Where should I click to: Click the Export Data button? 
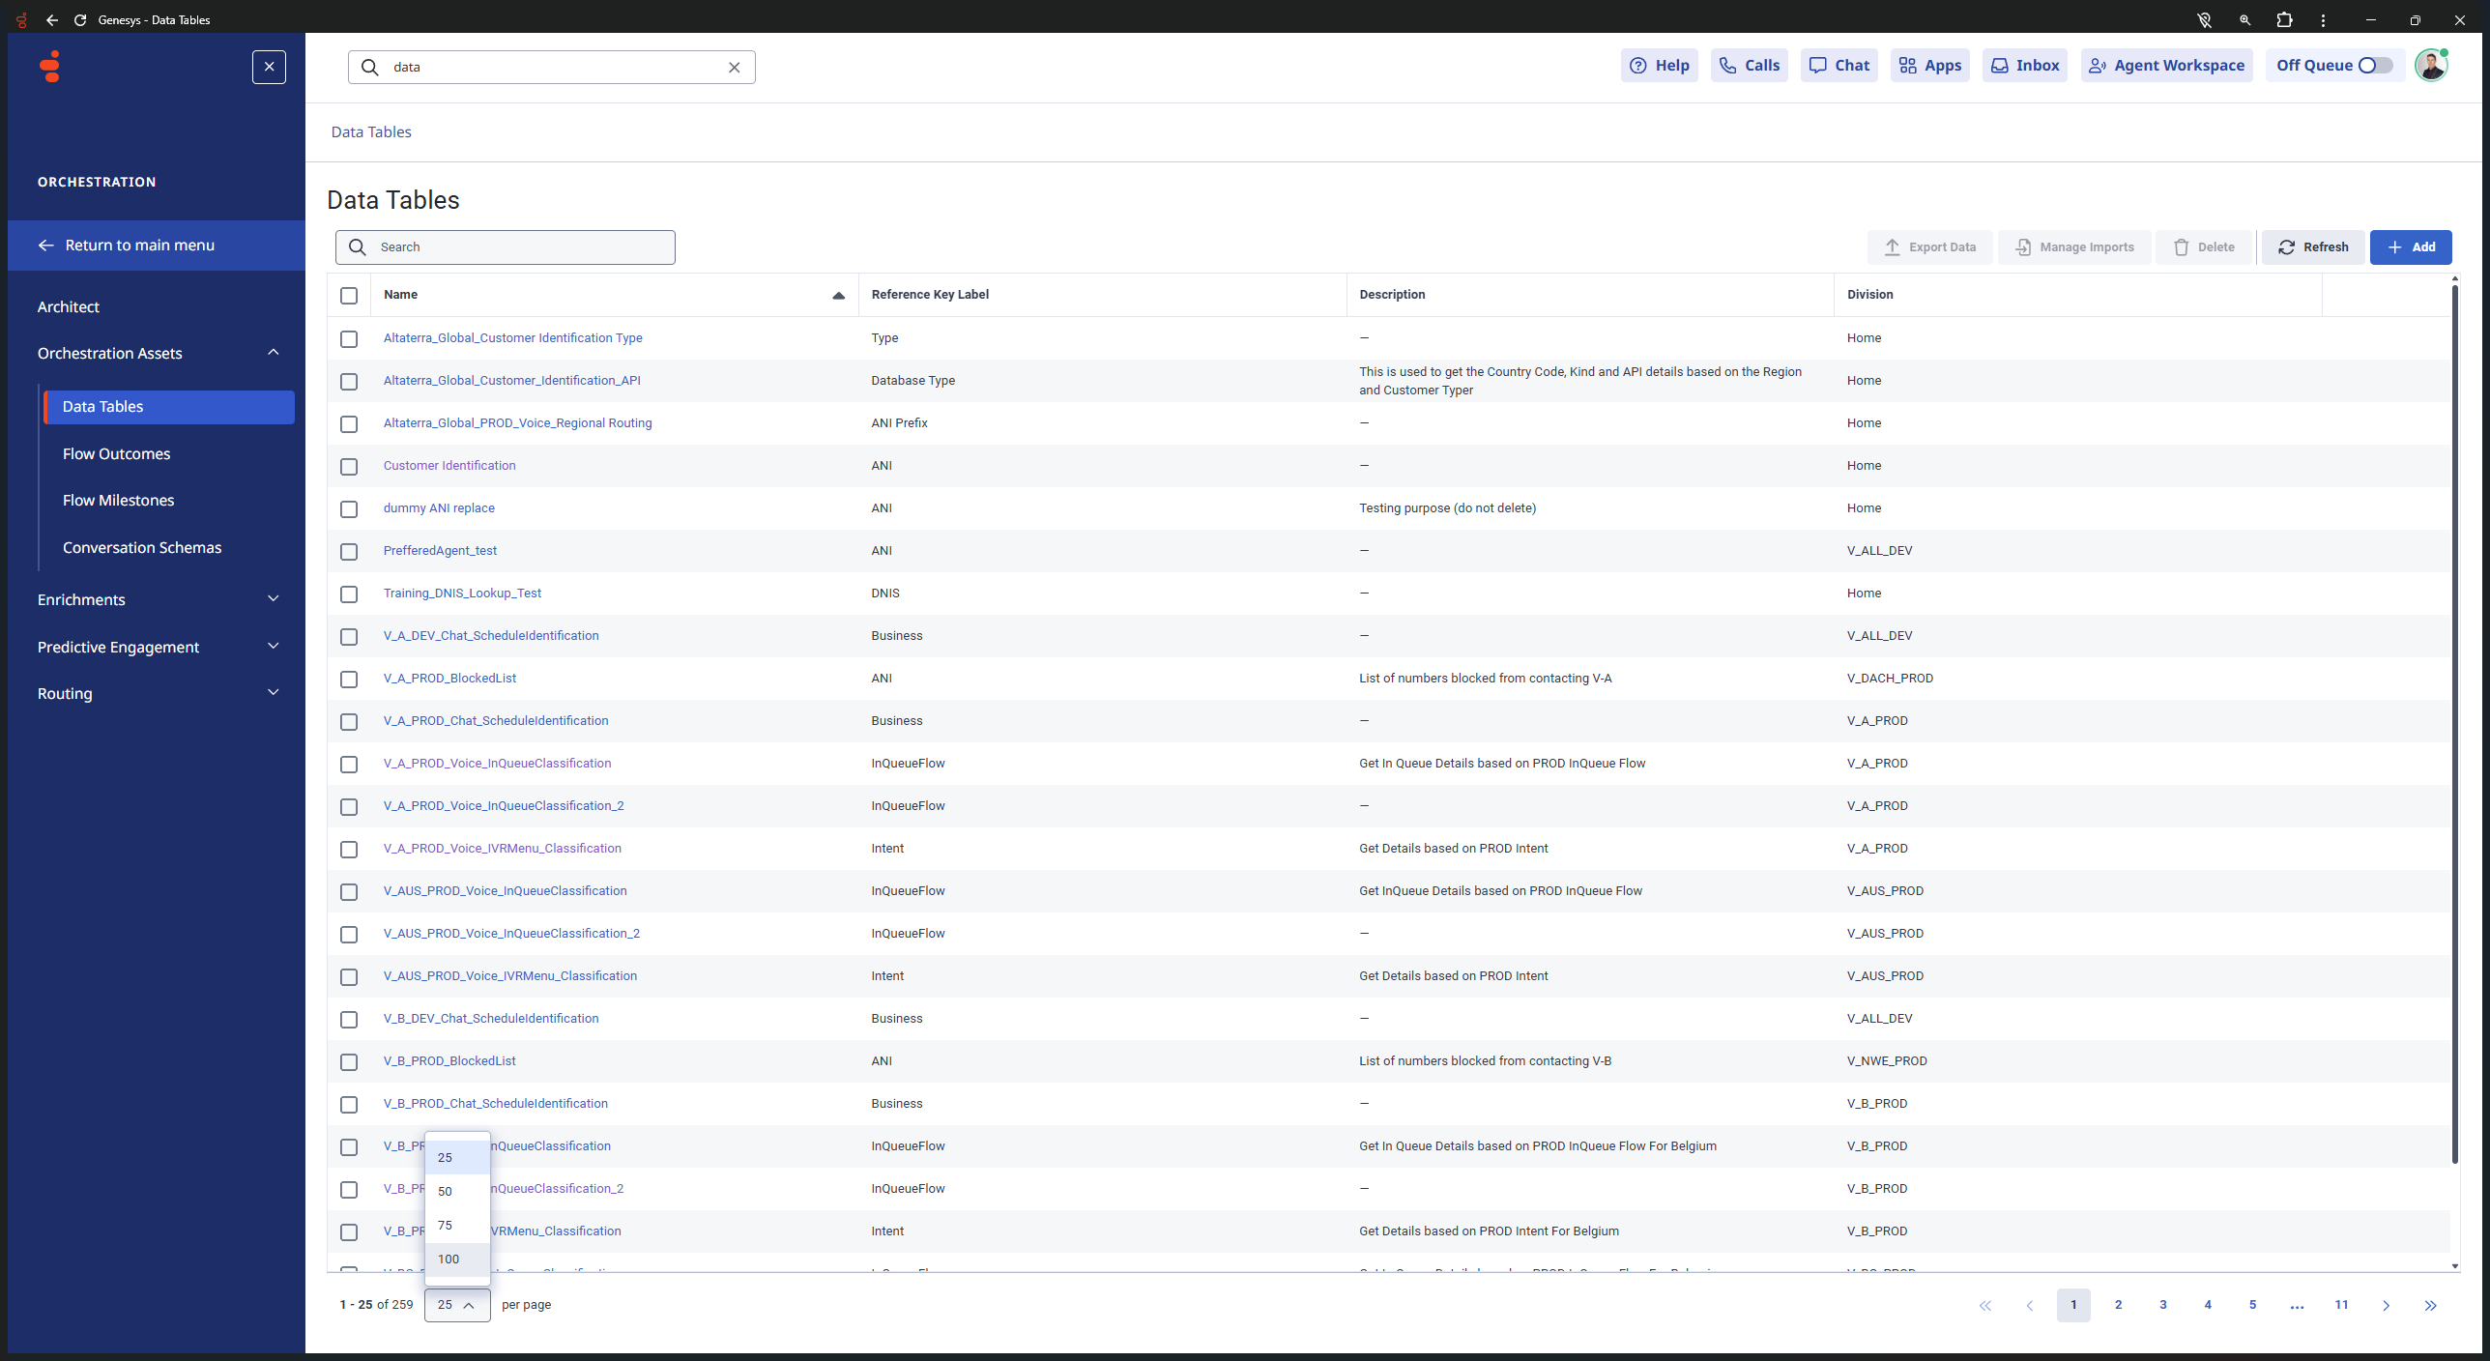[1929, 246]
